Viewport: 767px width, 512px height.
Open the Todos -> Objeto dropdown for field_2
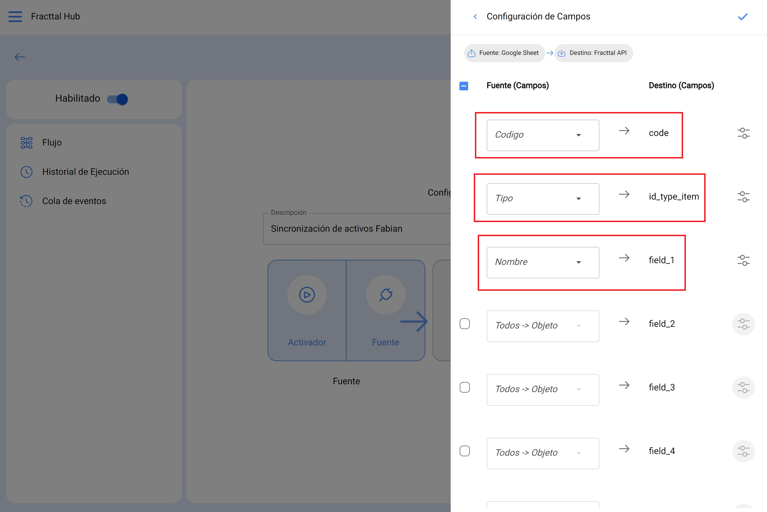(543, 326)
